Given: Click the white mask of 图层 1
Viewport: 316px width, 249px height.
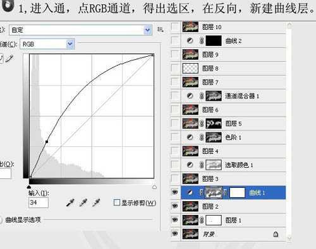Looking at the screenshot, I should pyautogui.click(x=214, y=220).
